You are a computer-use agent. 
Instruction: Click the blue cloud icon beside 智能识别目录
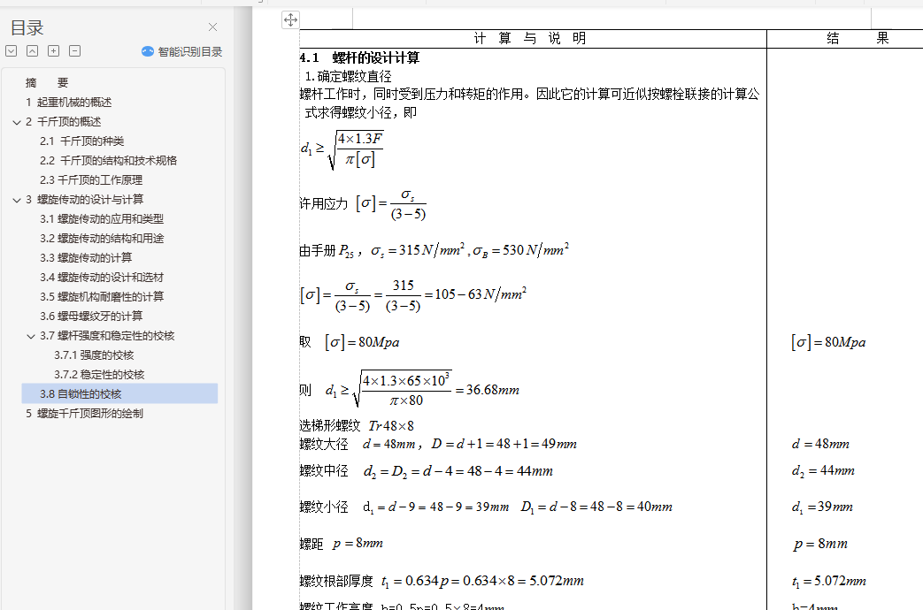click(148, 52)
